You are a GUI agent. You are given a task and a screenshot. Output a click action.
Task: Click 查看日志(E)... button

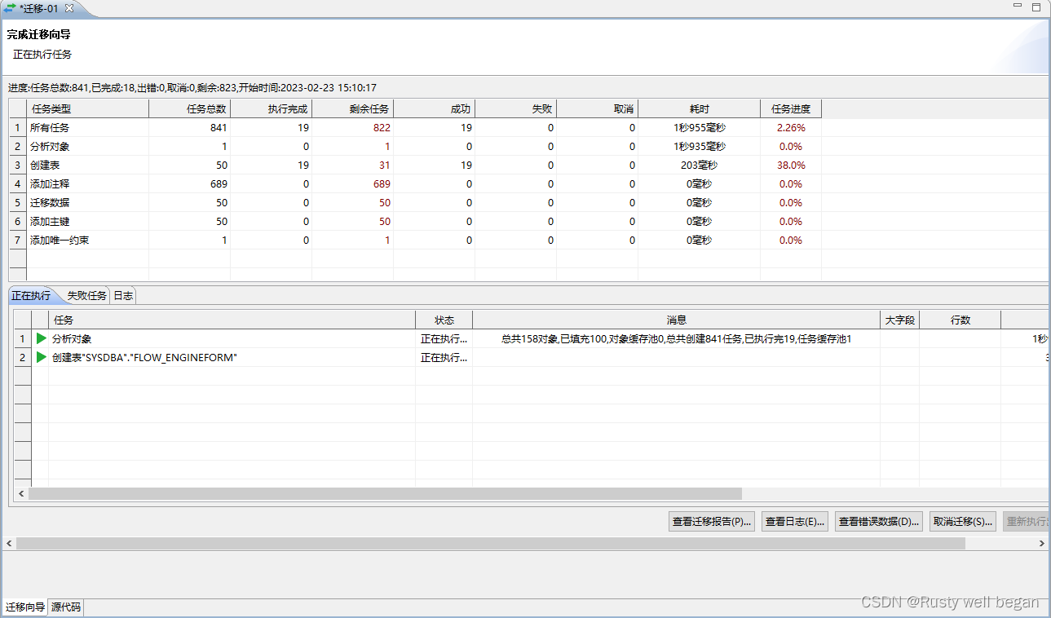click(795, 522)
